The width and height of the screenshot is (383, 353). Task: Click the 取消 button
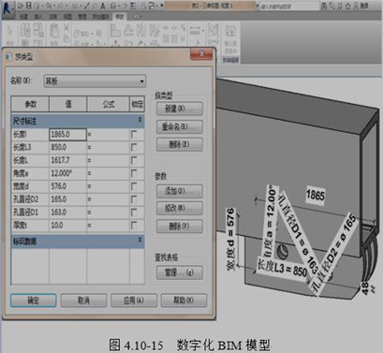[x=83, y=301]
